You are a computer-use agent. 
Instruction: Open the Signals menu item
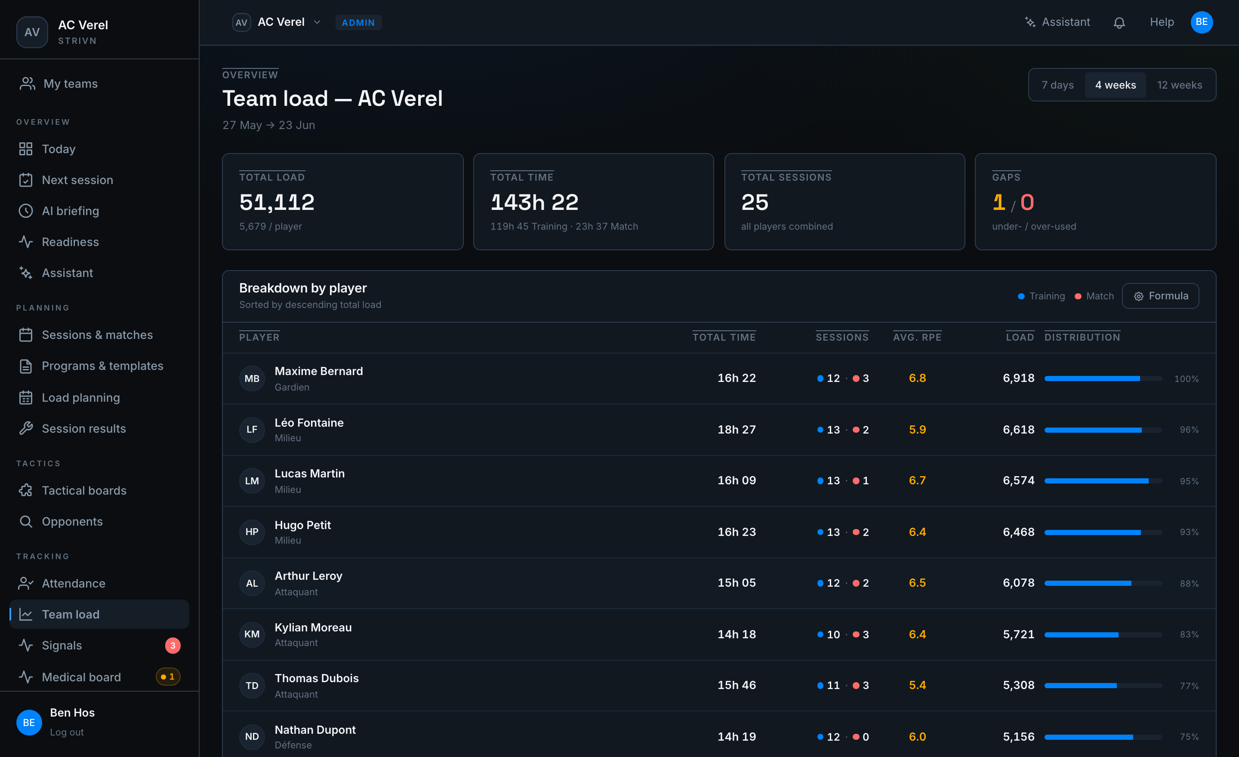pos(99,645)
